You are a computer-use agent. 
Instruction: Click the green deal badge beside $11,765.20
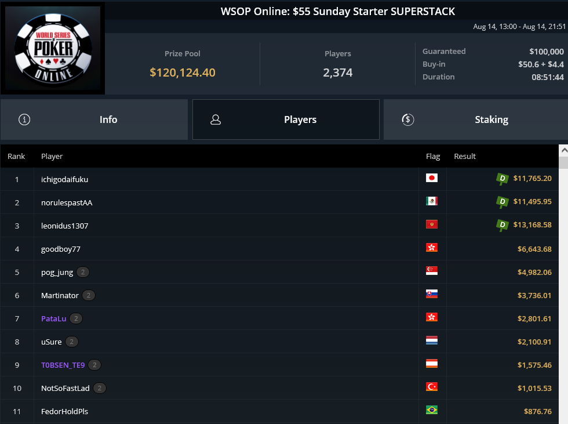point(503,179)
